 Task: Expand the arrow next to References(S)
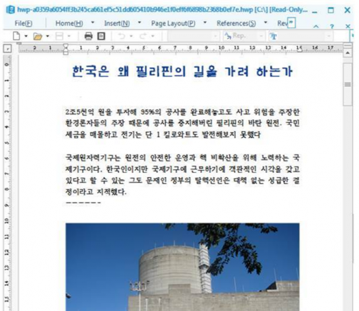266,22
